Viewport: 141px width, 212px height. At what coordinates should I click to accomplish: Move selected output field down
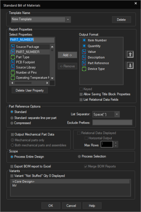(130, 66)
